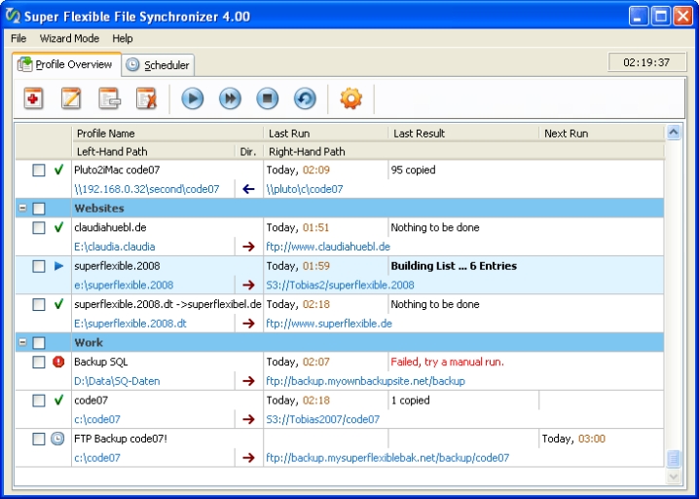The image size is (699, 499).
Task: Open the Wizard Mode menu
Action: pyautogui.click(x=69, y=38)
